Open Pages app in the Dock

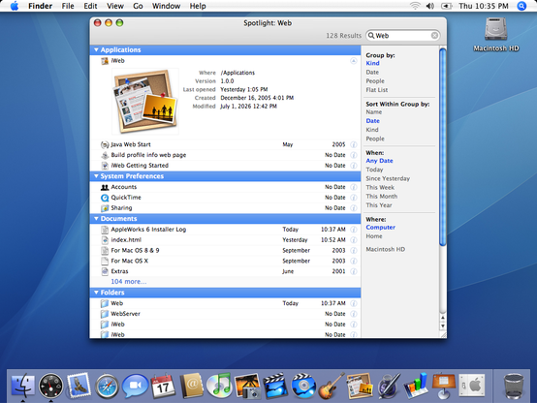388,386
